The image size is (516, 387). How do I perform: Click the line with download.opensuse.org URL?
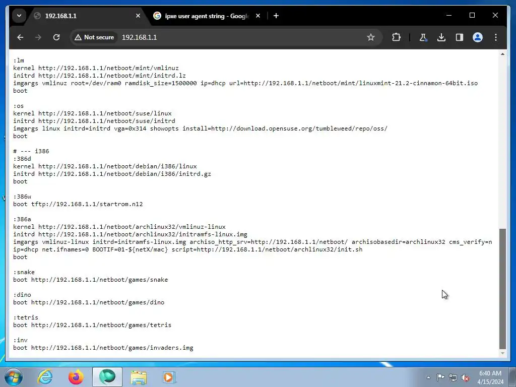pos(200,128)
